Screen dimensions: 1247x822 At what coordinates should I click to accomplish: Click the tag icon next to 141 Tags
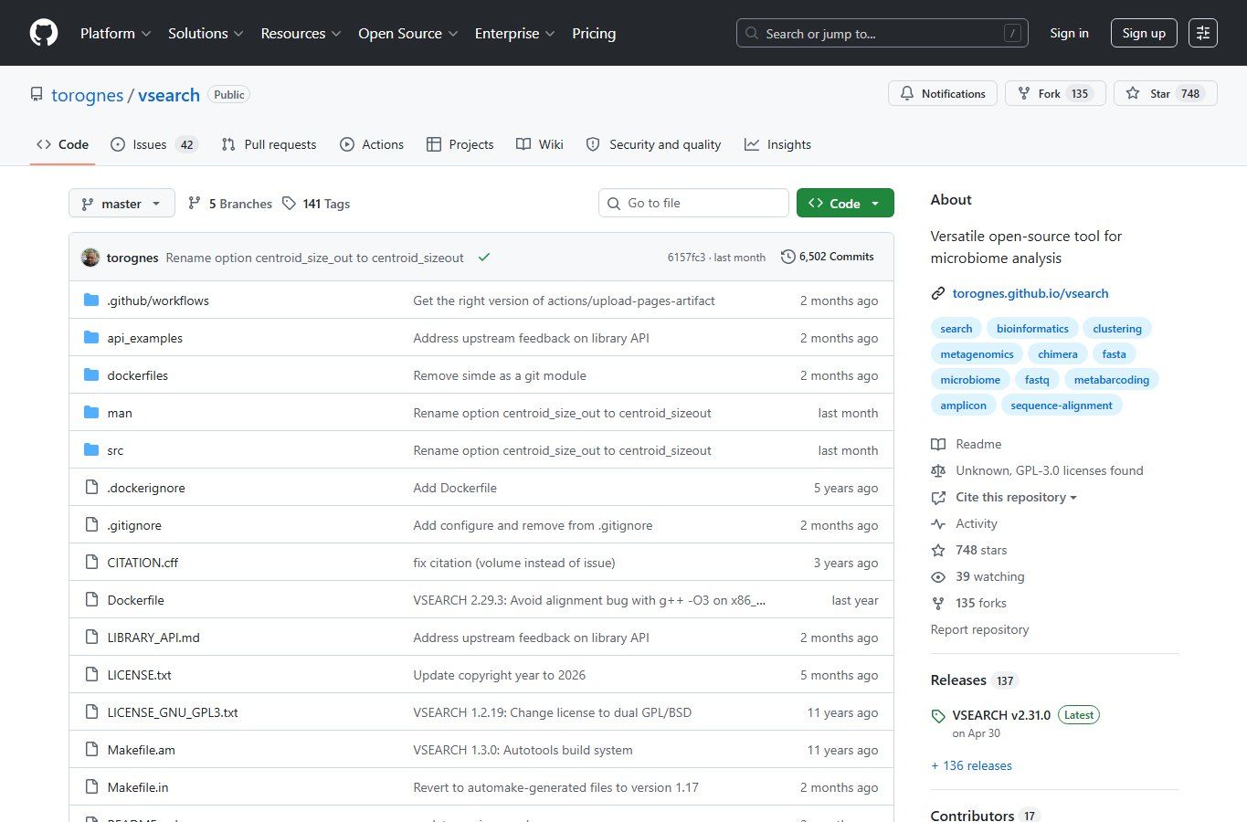[x=289, y=204]
